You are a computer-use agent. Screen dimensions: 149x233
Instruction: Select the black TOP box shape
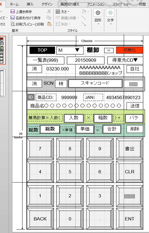pos(42,50)
